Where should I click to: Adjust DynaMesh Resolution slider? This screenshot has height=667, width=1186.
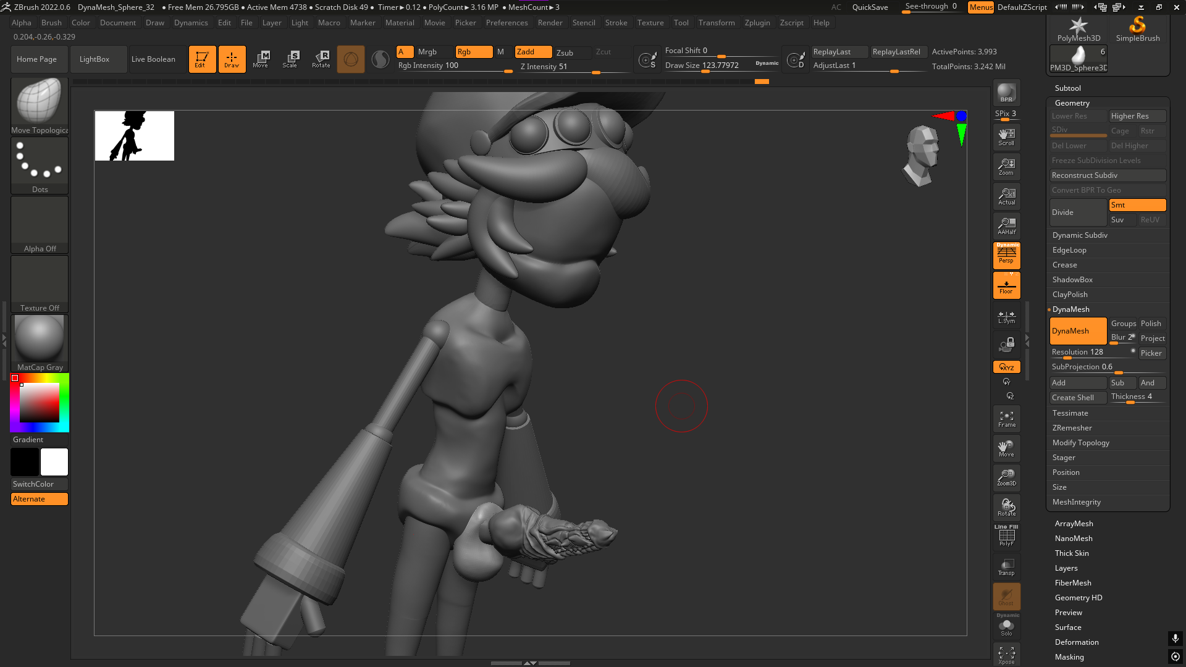pos(1093,353)
